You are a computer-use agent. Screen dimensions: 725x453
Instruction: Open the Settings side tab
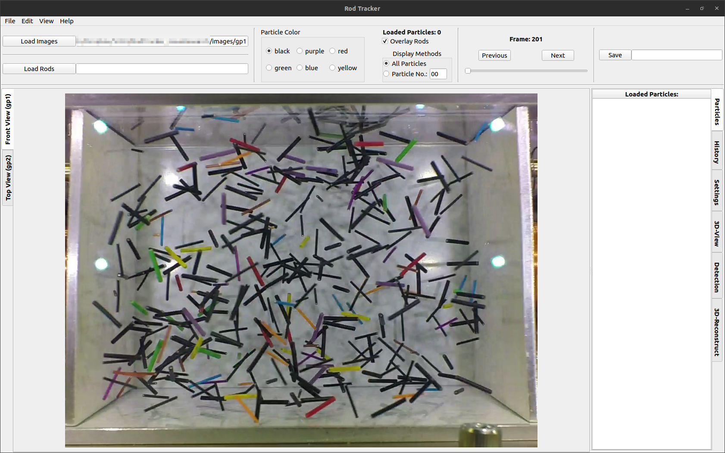[x=717, y=192]
